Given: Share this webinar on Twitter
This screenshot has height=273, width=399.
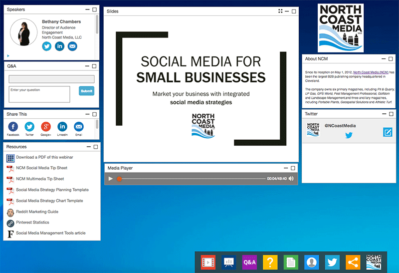Looking at the screenshot, I should [x=29, y=127].
